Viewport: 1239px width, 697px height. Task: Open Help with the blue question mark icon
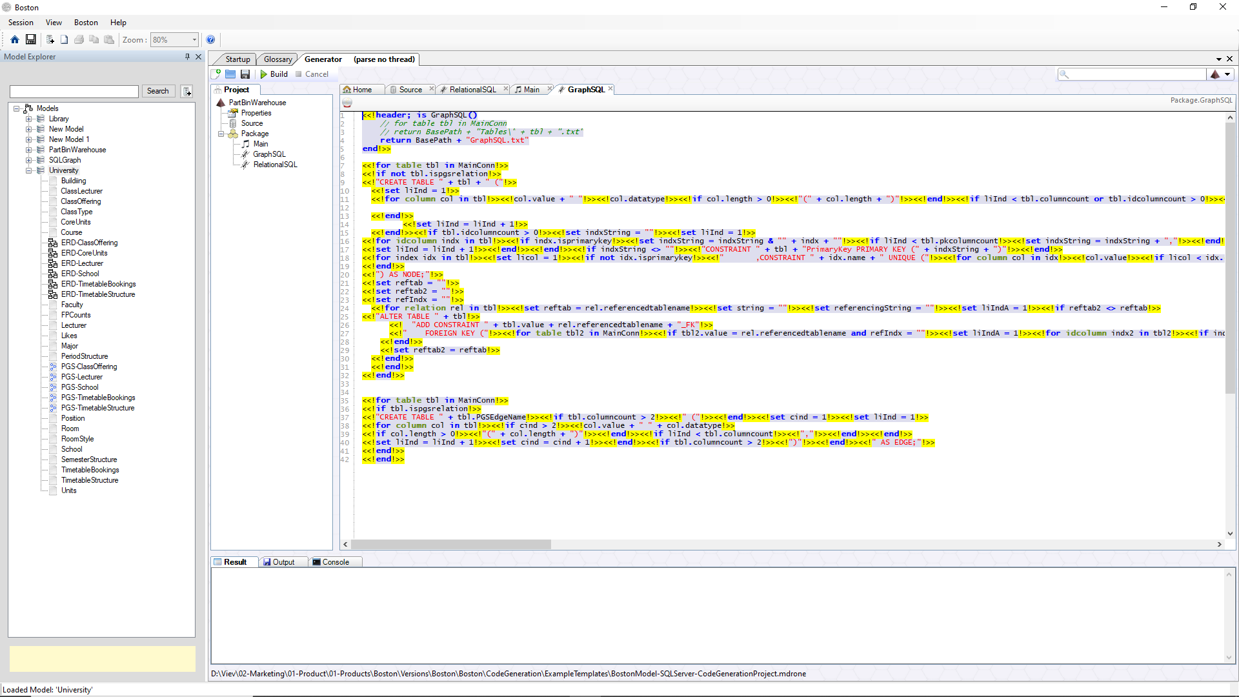(210, 40)
